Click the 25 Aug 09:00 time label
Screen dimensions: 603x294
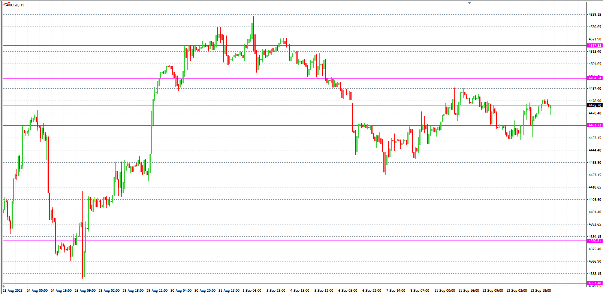[x=85, y=291]
